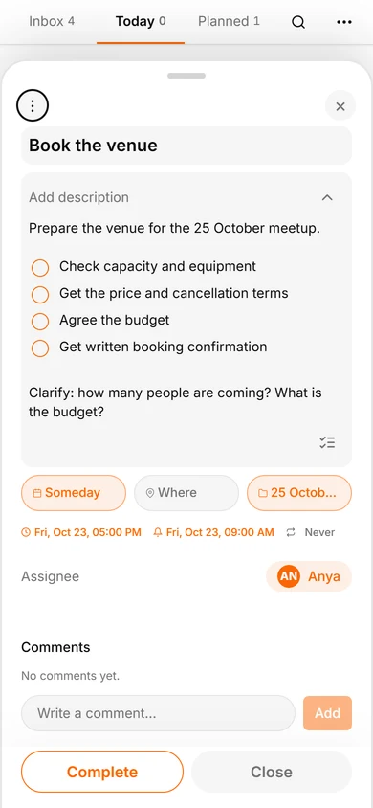
Task: Click the due date clock icon
Action: click(x=26, y=533)
